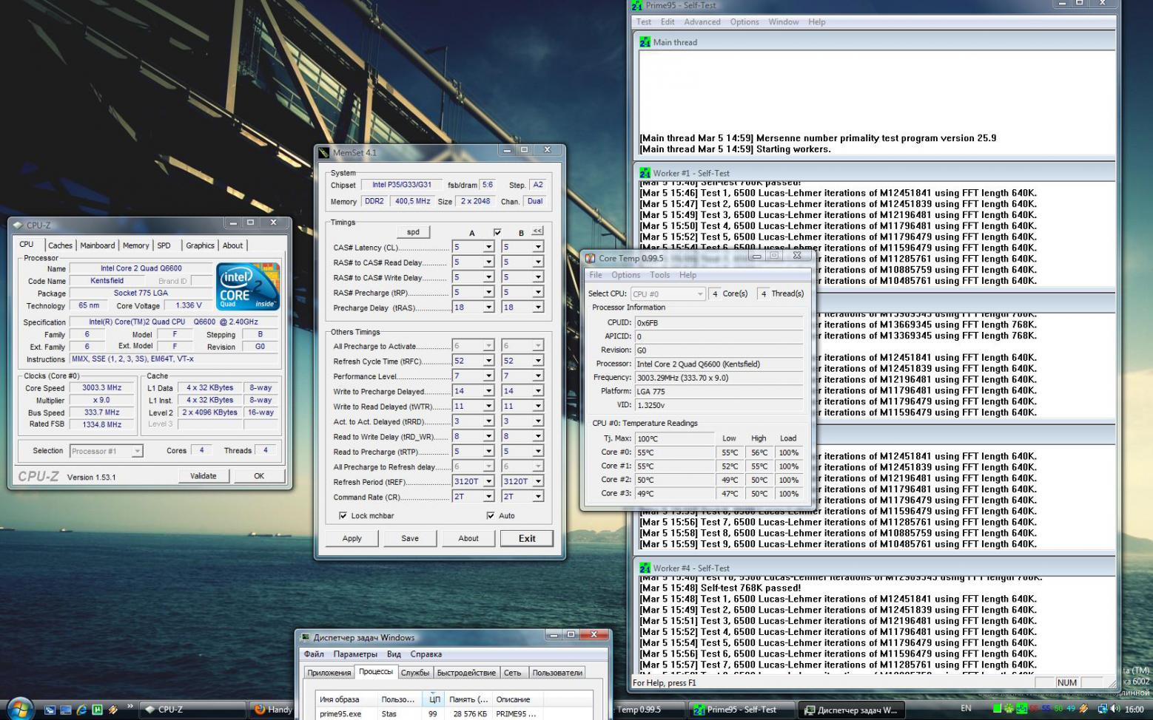Switch to the Mainboard tab in CPU-Z
This screenshot has height=720, width=1153.
point(97,245)
